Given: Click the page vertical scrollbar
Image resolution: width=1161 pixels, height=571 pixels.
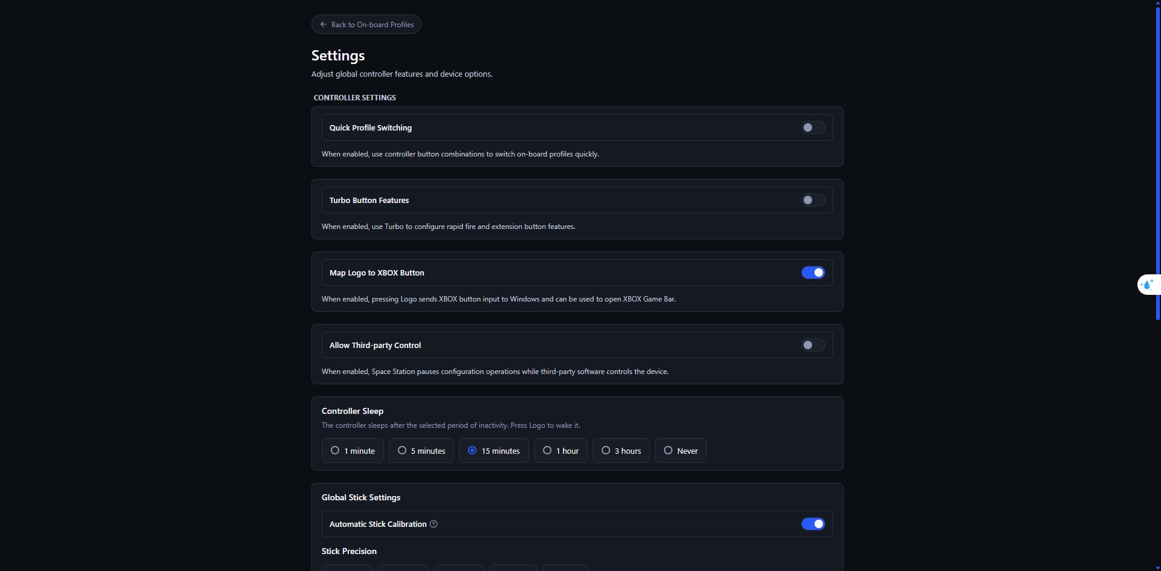Looking at the screenshot, I should pos(1157,163).
